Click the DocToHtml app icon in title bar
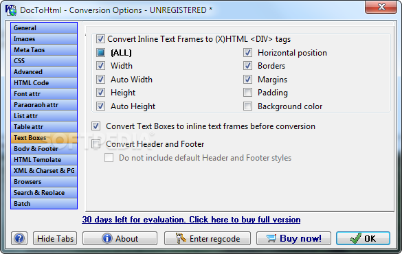The width and height of the screenshot is (402, 254). pyautogui.click(x=11, y=10)
